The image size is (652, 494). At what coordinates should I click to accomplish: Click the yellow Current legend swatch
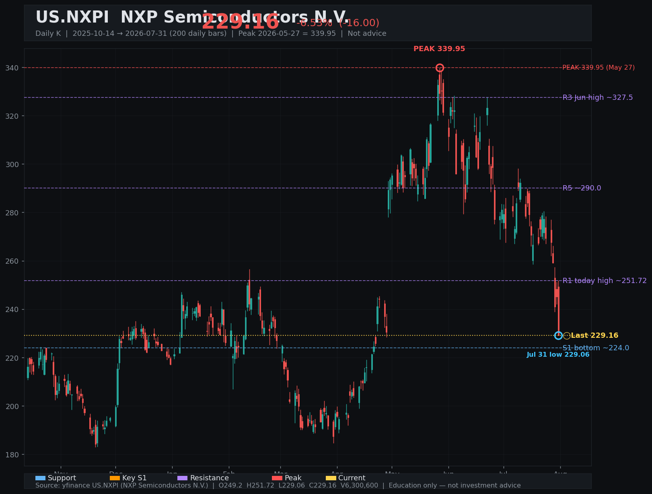pyautogui.click(x=331, y=478)
